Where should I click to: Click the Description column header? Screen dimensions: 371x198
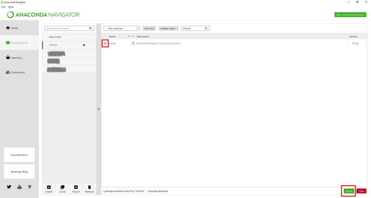143,37
